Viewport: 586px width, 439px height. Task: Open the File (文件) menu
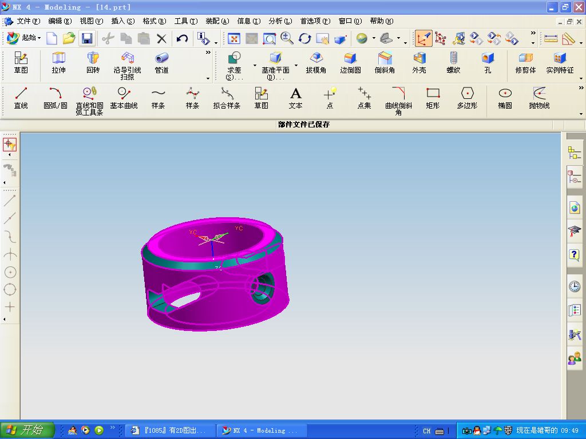click(x=28, y=21)
